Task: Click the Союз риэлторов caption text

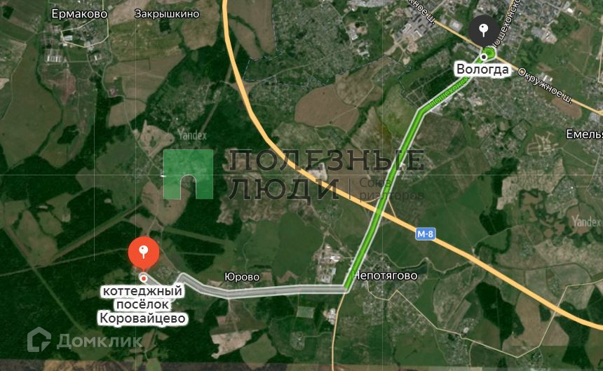Action: click(x=391, y=189)
